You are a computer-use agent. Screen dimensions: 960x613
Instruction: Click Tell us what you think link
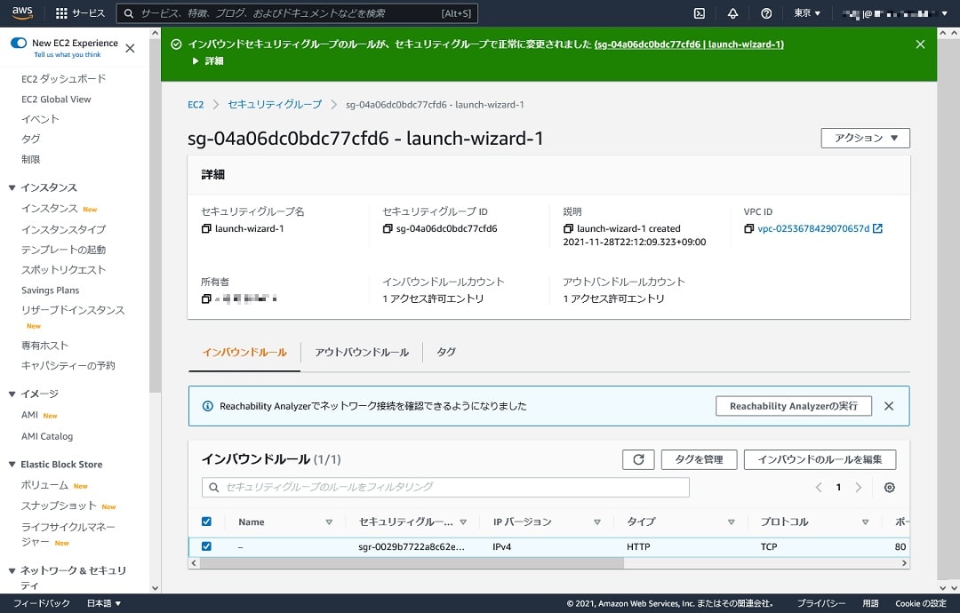point(68,55)
